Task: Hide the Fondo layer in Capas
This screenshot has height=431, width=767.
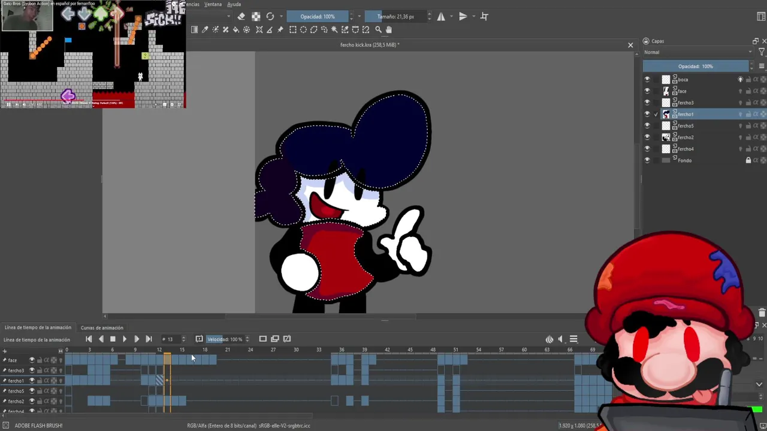Action: click(647, 160)
